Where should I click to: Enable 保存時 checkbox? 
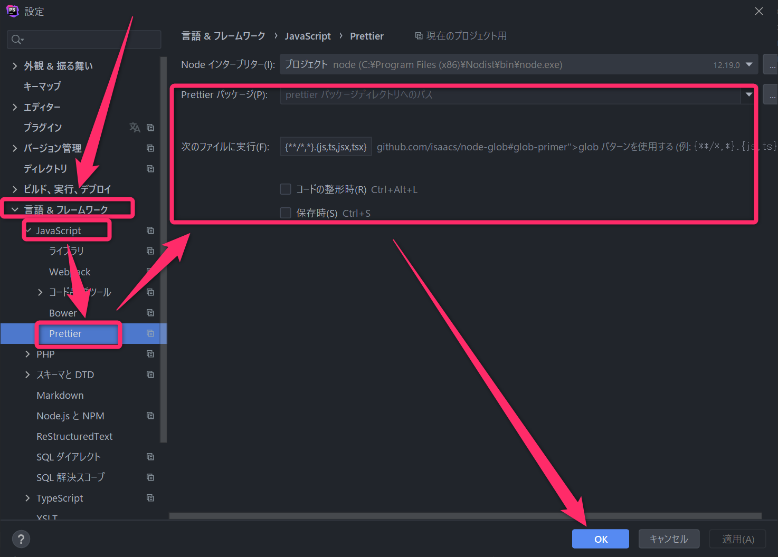(x=286, y=213)
